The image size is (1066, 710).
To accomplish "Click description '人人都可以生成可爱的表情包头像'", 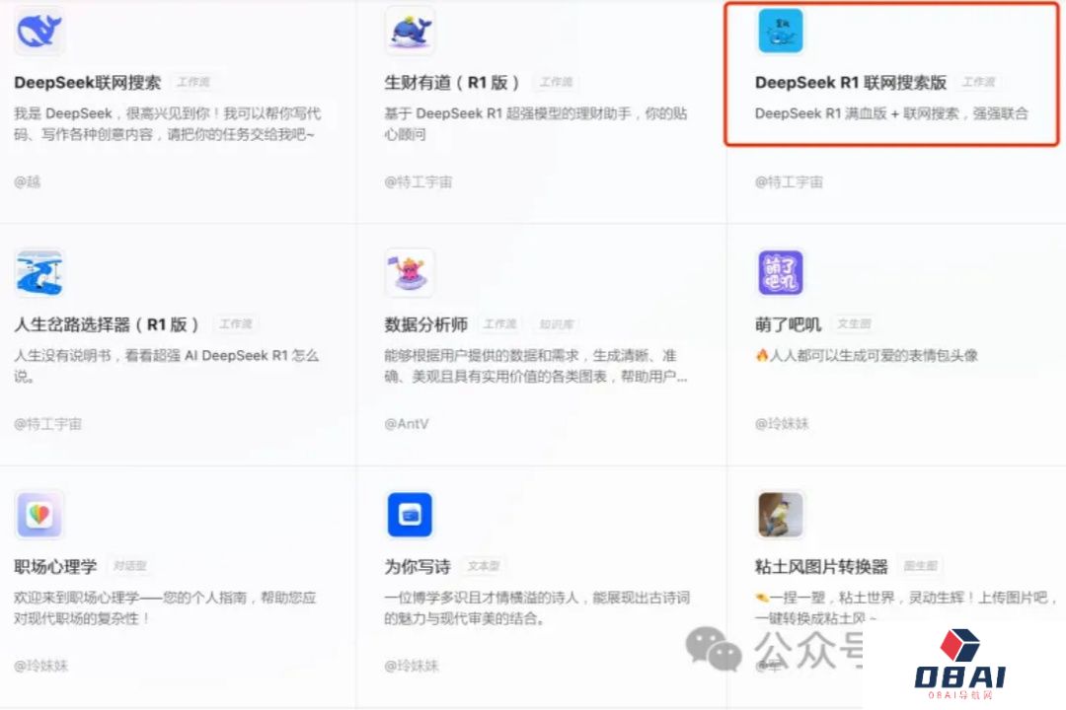I will point(867,355).
